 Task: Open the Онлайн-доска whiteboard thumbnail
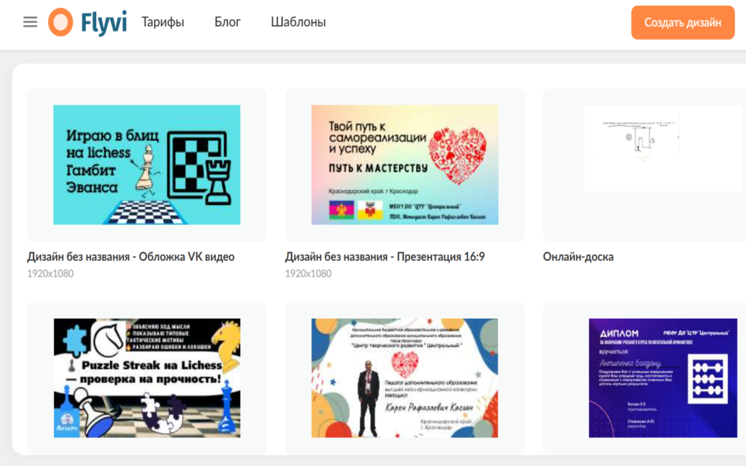[x=663, y=148]
